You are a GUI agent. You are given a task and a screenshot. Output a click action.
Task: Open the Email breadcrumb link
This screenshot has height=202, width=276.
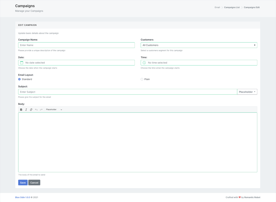217,7
